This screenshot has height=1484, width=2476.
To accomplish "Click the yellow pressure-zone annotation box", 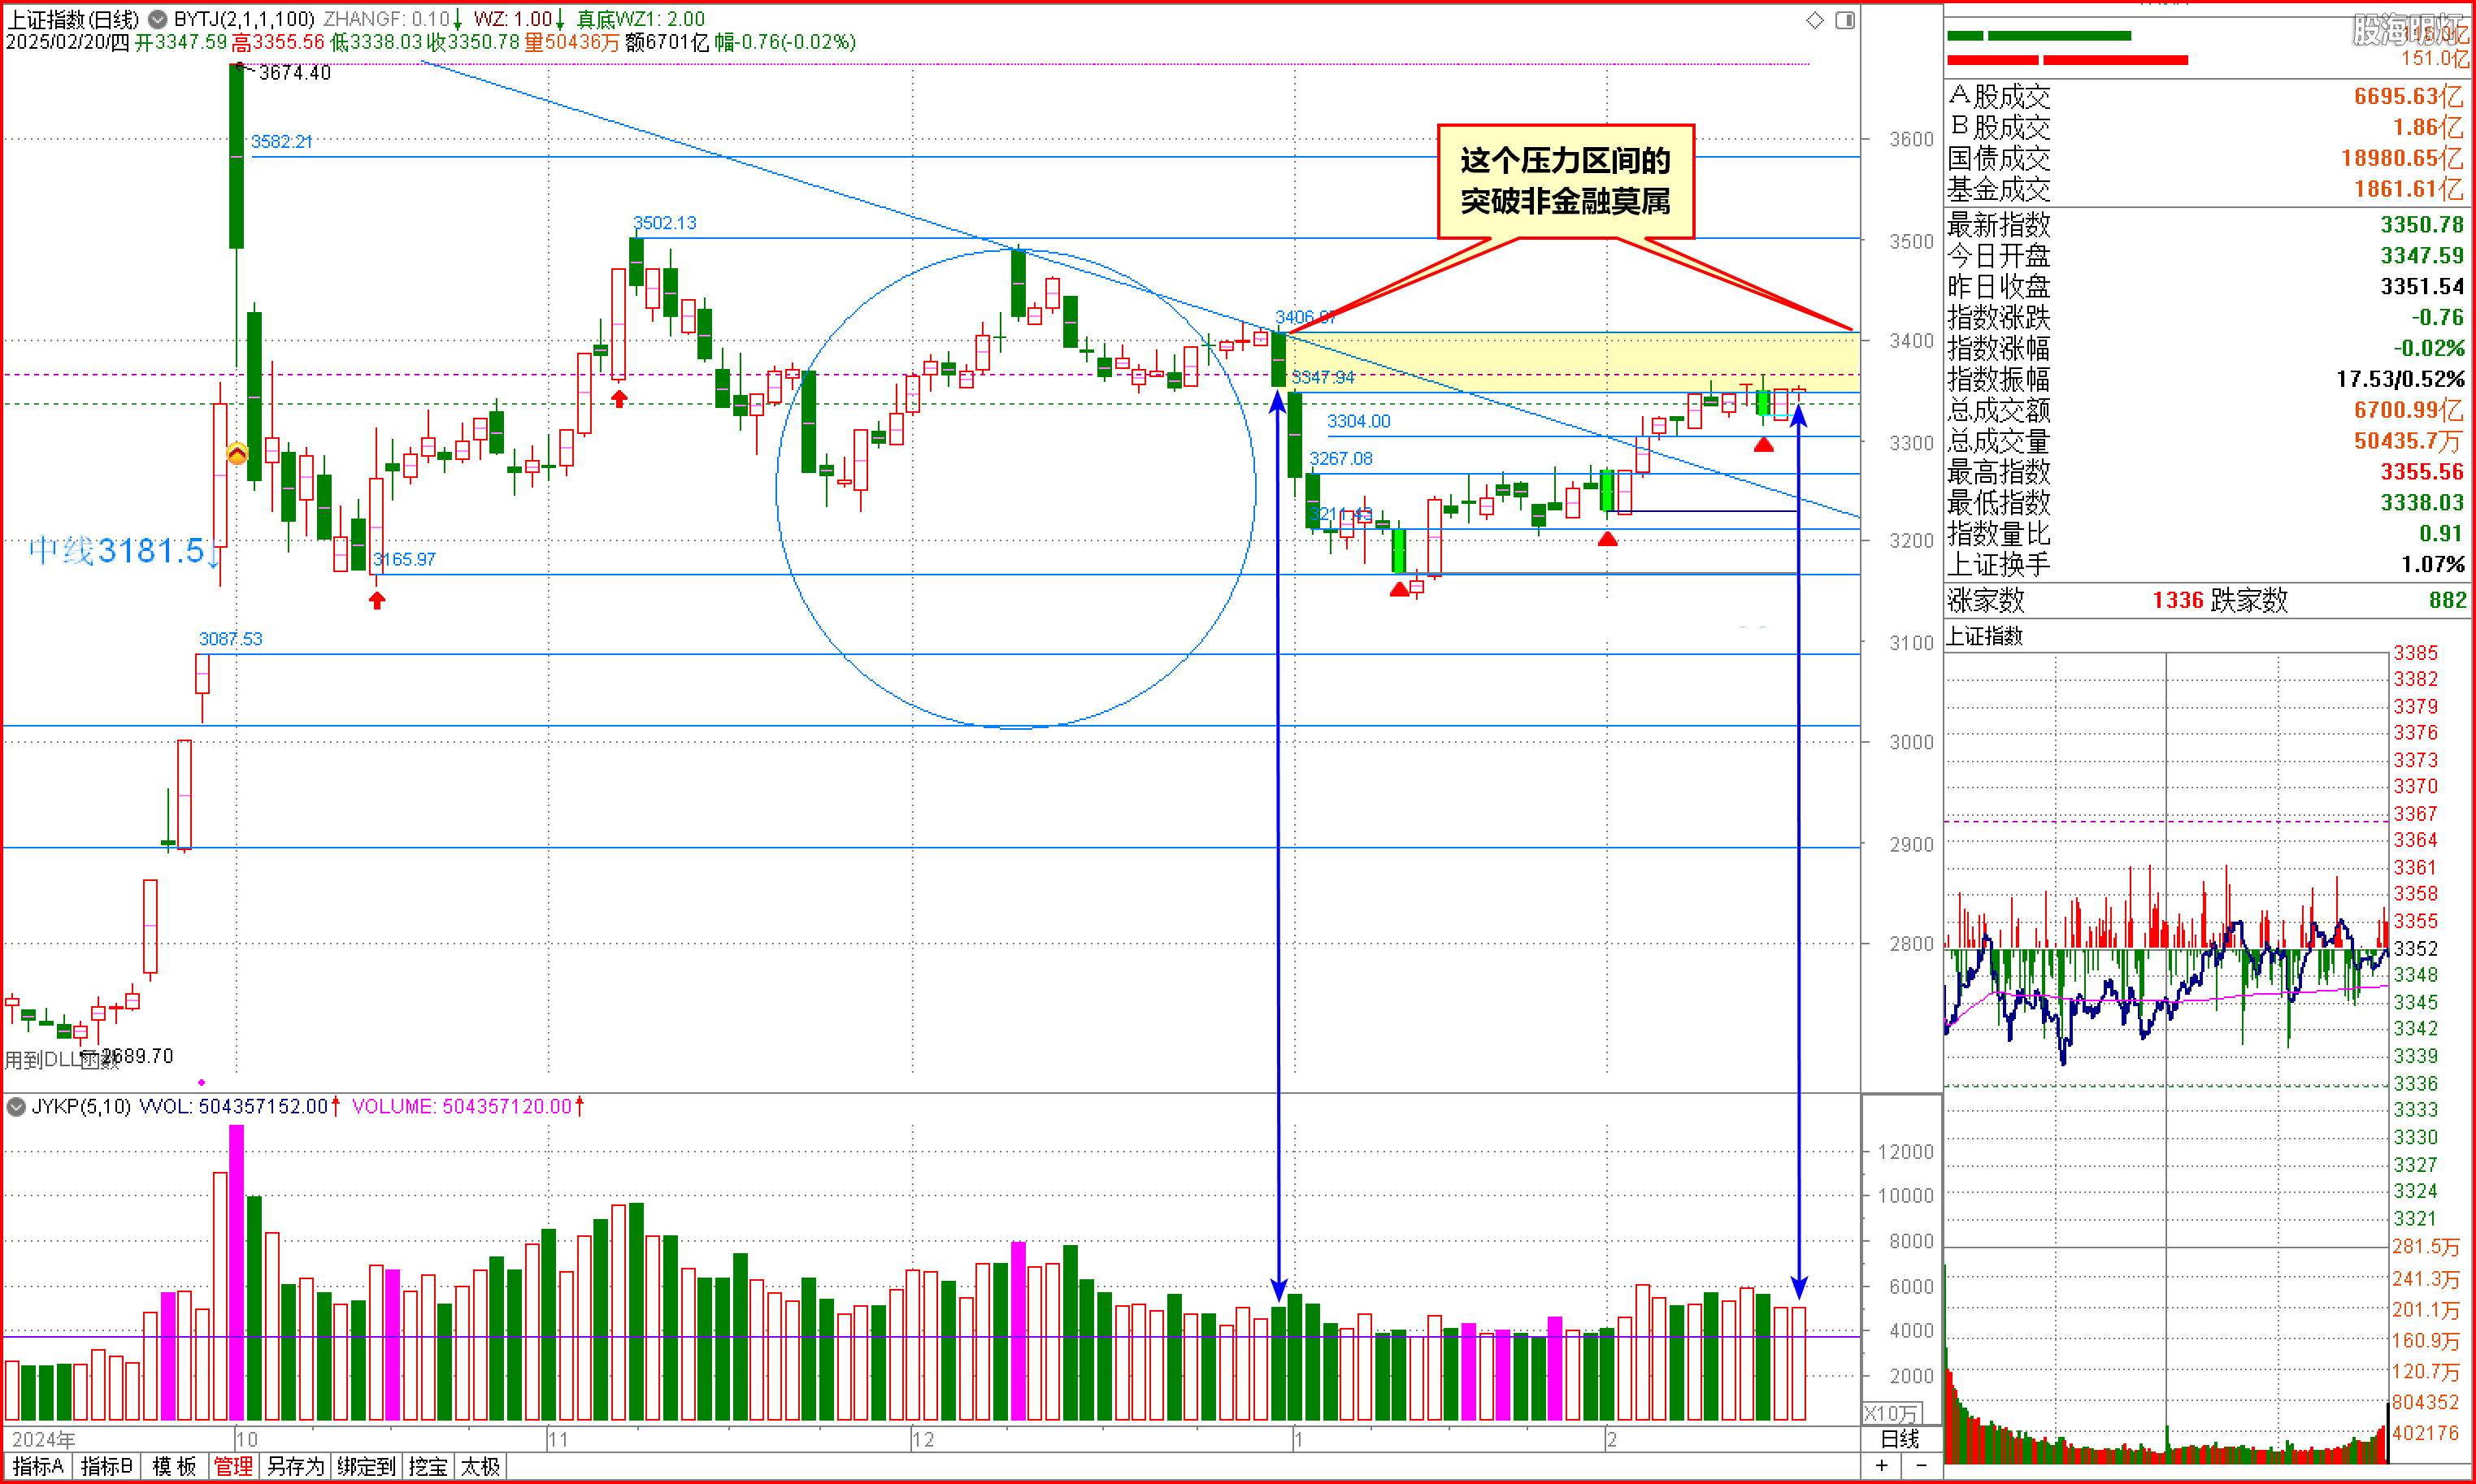I will (x=1565, y=181).
